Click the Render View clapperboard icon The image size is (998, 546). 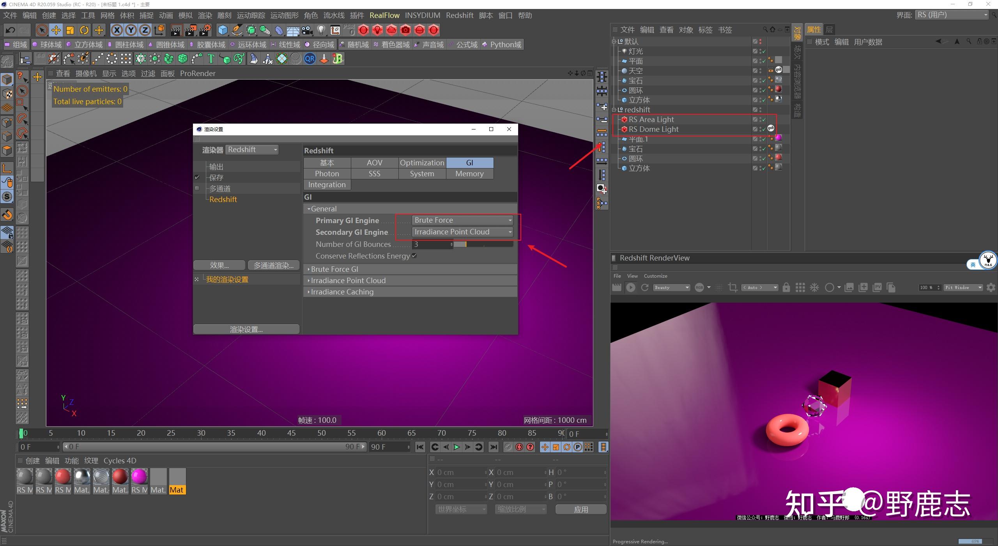pyautogui.click(x=176, y=30)
